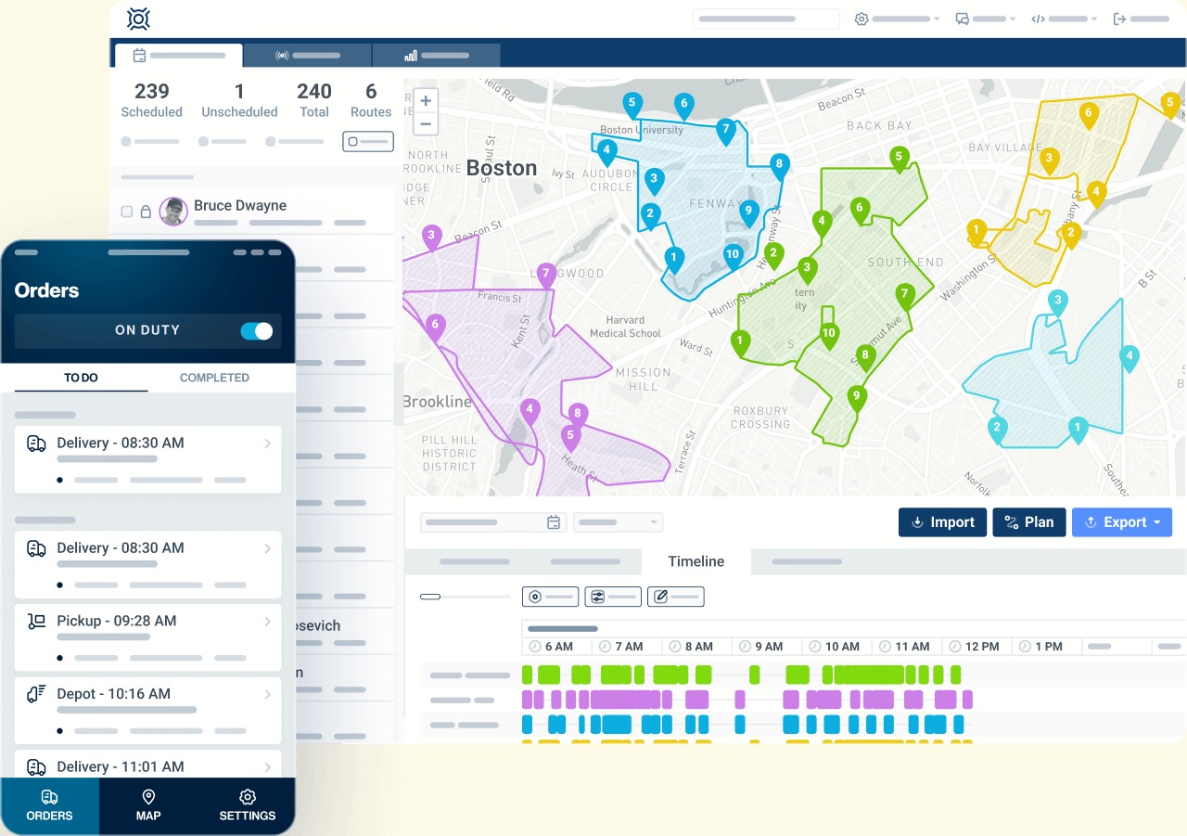Image resolution: width=1187 pixels, height=836 pixels.
Task: Click the calendar icon in the date field
Action: click(554, 522)
